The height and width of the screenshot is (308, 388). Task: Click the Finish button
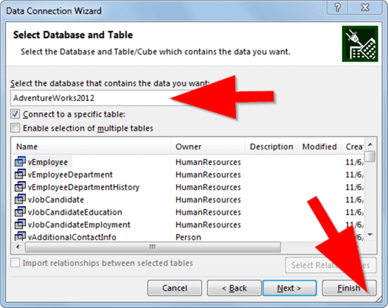tap(349, 288)
